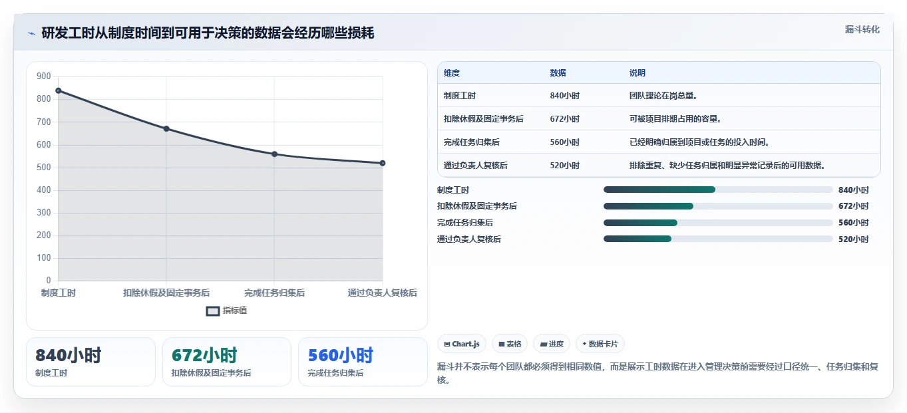Click the 560小时 value beside the progress bar
907x413 pixels.
[x=854, y=223]
